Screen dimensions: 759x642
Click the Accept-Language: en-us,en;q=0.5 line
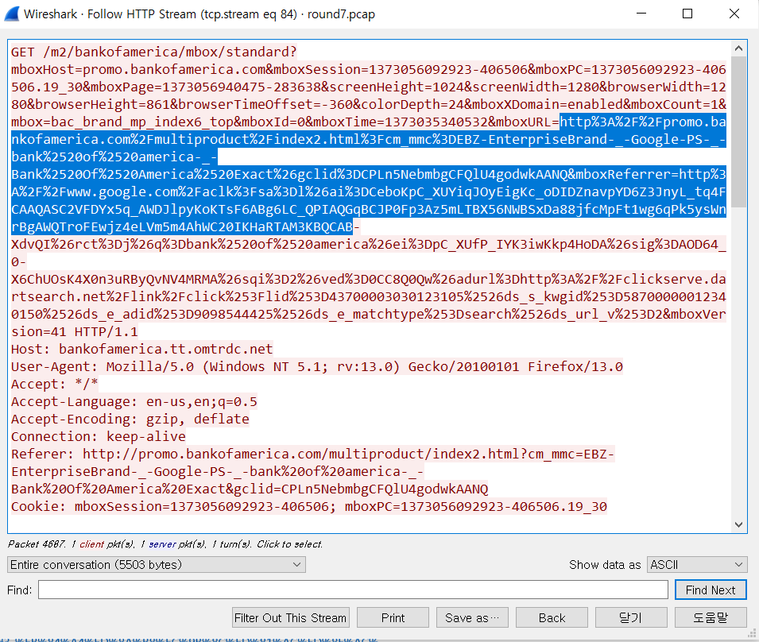(134, 401)
